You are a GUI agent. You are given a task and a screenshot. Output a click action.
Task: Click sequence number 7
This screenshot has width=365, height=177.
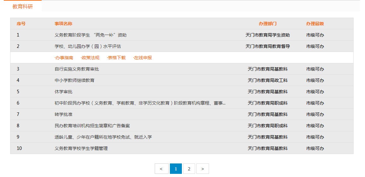pos(18,115)
